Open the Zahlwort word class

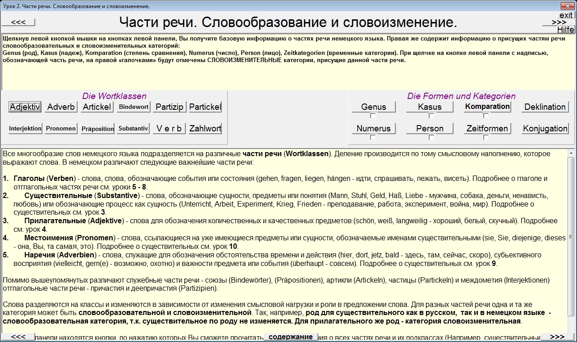205,128
